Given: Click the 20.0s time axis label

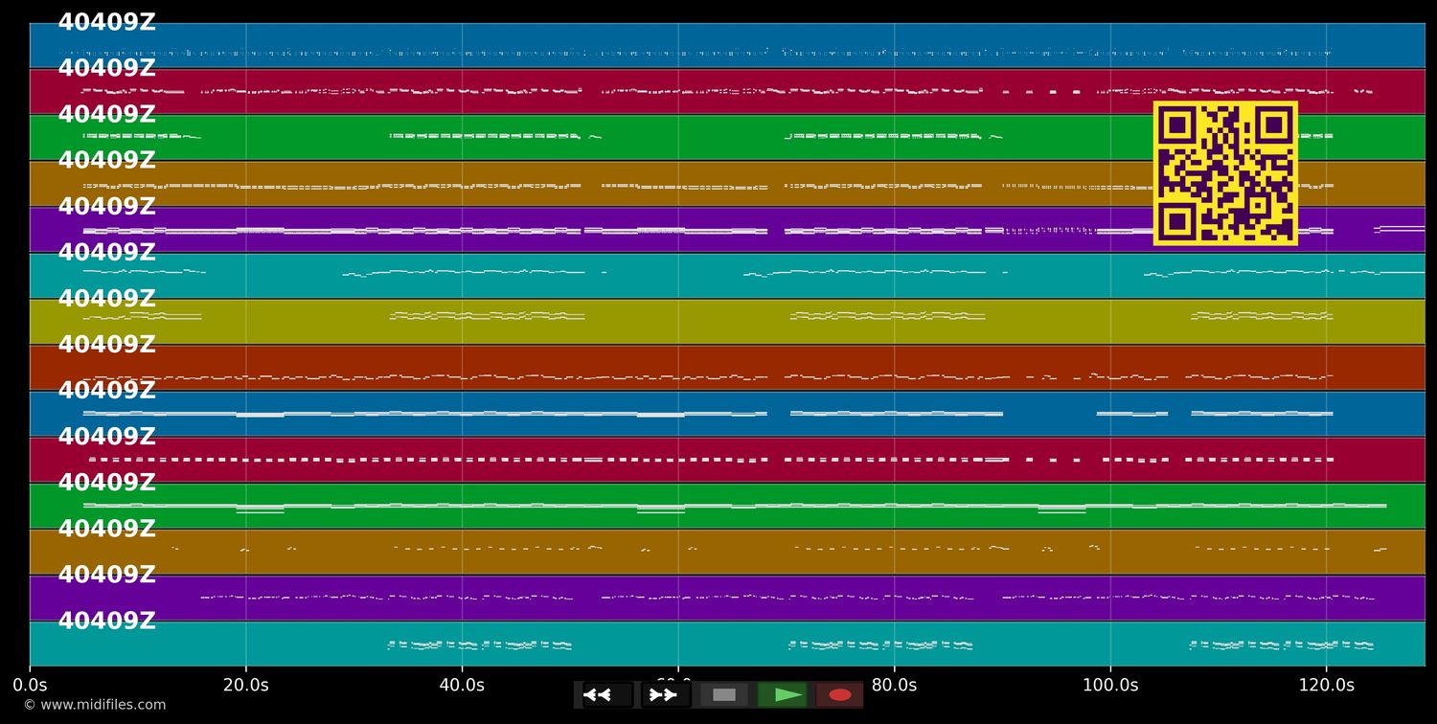Looking at the screenshot, I should tap(246, 686).
